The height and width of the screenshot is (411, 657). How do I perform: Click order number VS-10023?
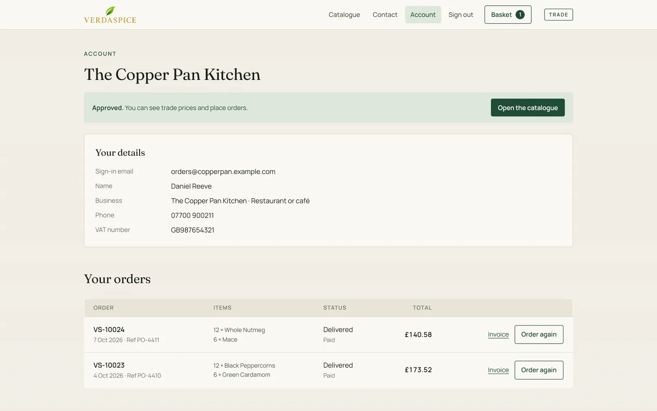109,365
